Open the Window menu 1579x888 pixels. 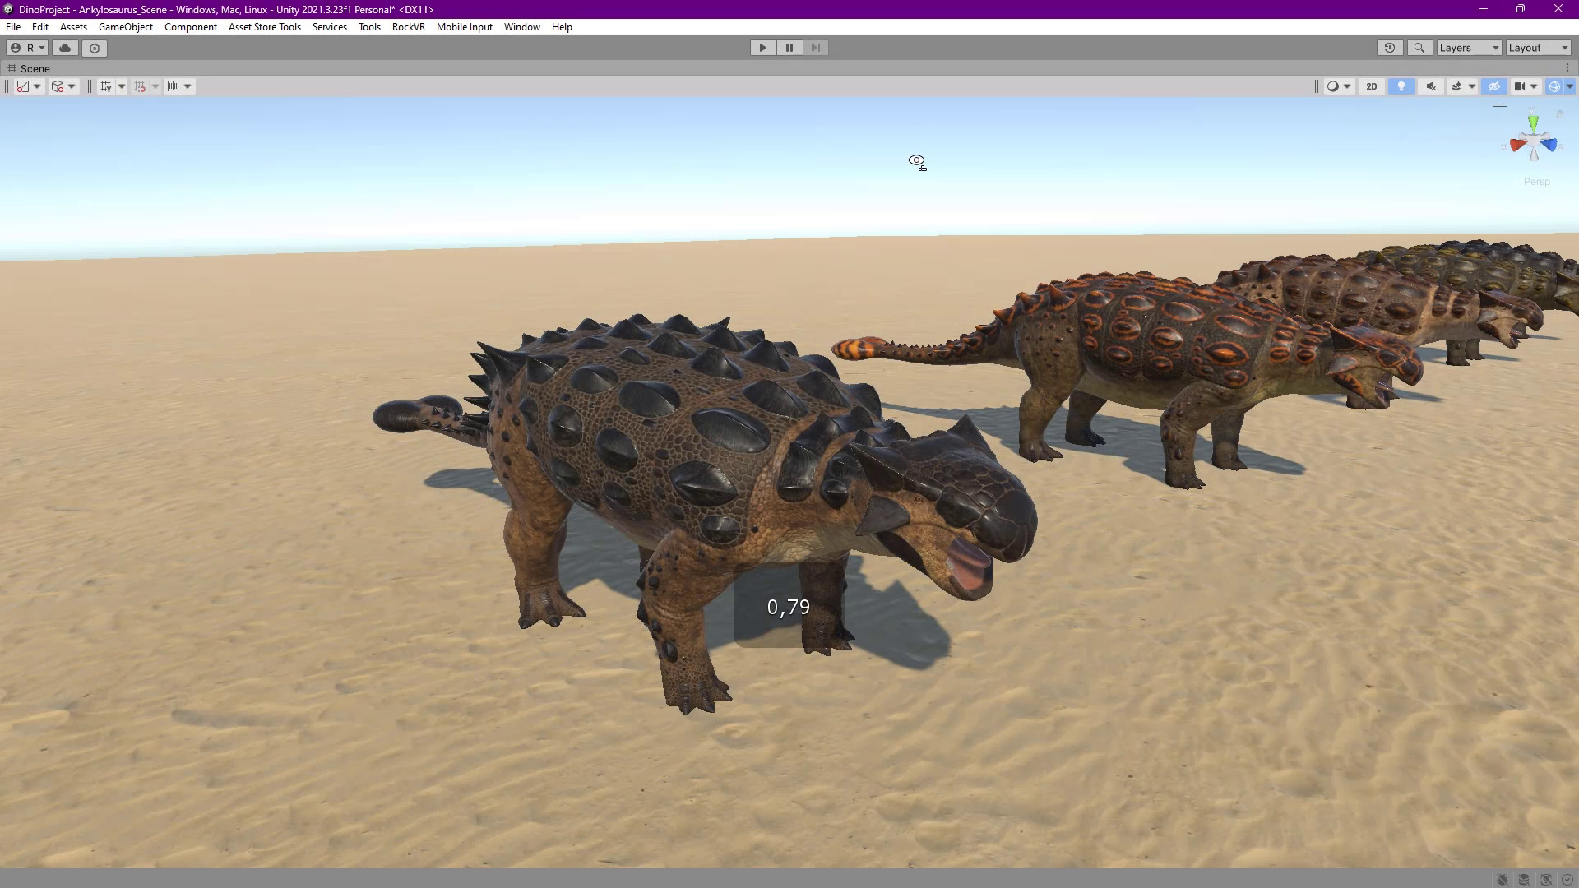tap(522, 27)
